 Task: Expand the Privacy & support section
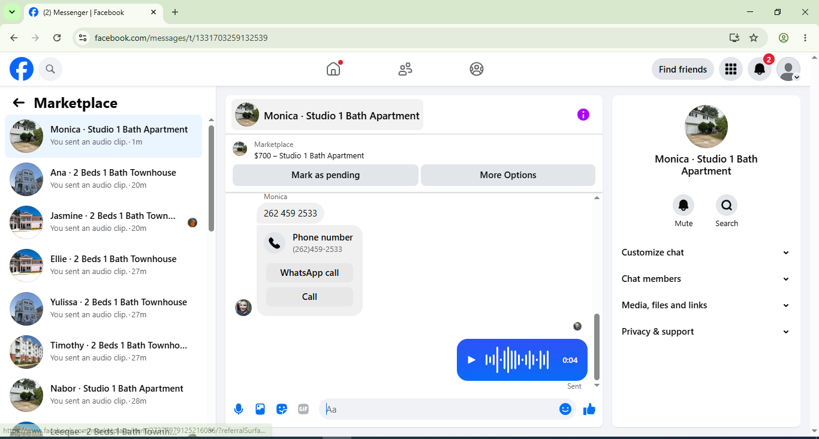pos(706,332)
